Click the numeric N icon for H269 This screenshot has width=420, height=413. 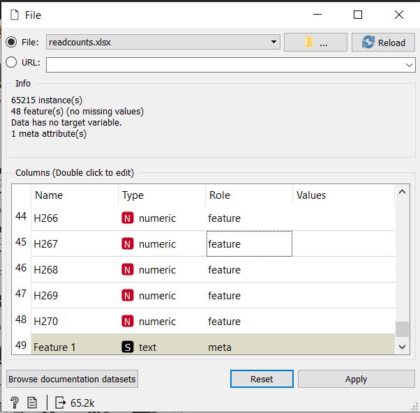[x=128, y=295]
